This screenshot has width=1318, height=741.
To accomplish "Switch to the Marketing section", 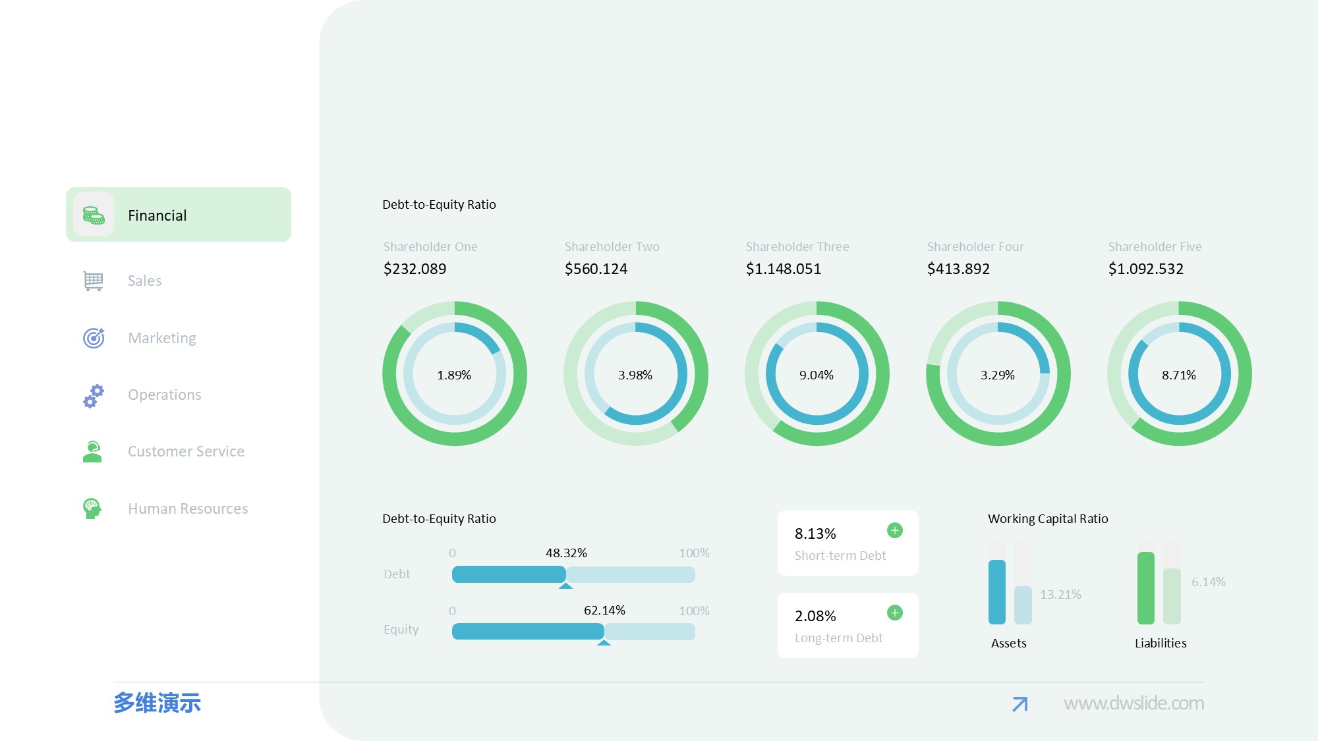I will 162,339.
